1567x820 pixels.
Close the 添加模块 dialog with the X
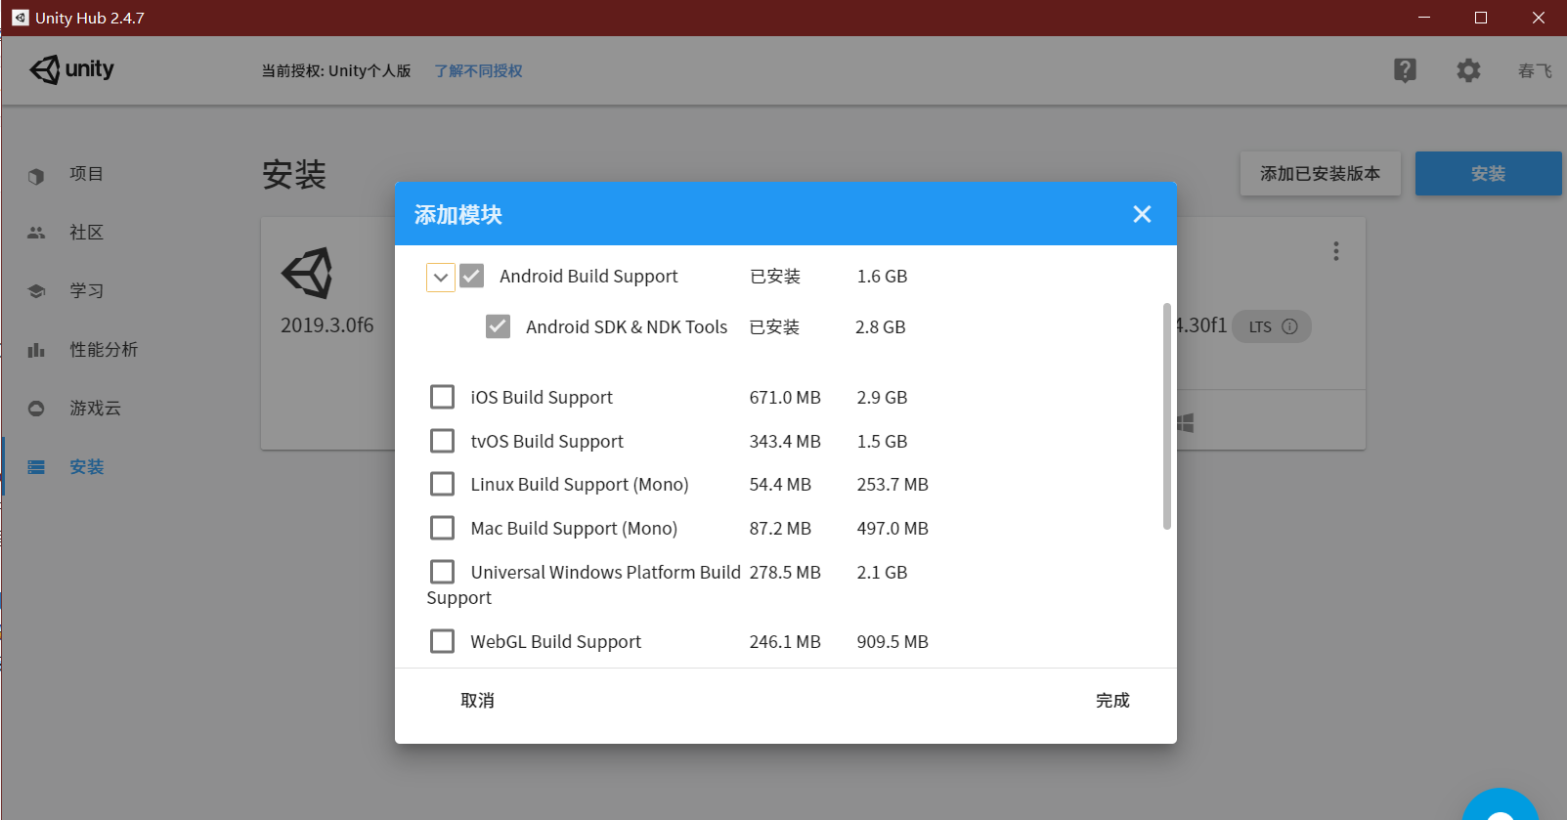[1142, 214]
